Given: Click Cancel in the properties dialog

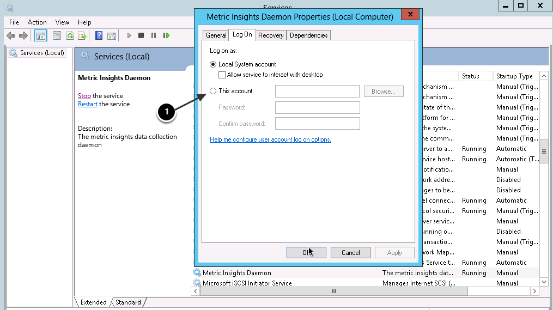Looking at the screenshot, I should click(x=350, y=252).
